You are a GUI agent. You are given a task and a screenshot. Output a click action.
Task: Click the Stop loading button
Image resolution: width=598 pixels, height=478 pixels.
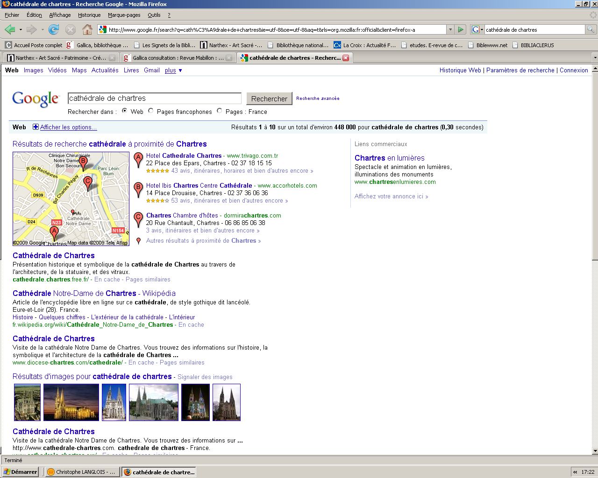click(71, 29)
